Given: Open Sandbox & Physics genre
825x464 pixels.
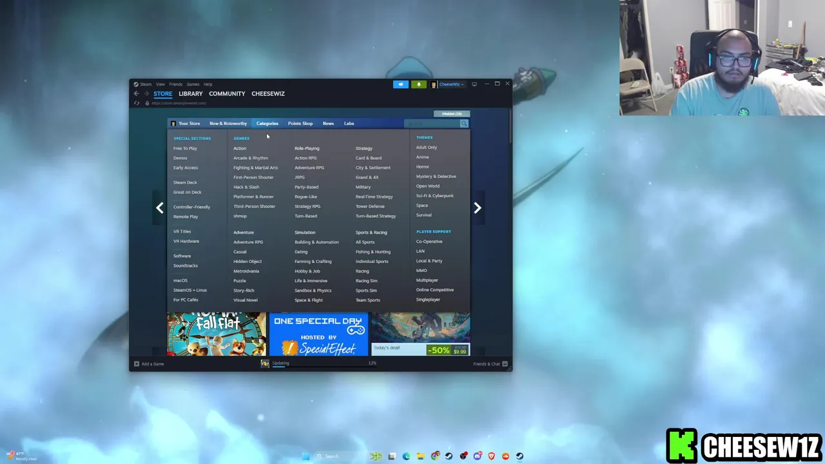Looking at the screenshot, I should click(x=313, y=291).
